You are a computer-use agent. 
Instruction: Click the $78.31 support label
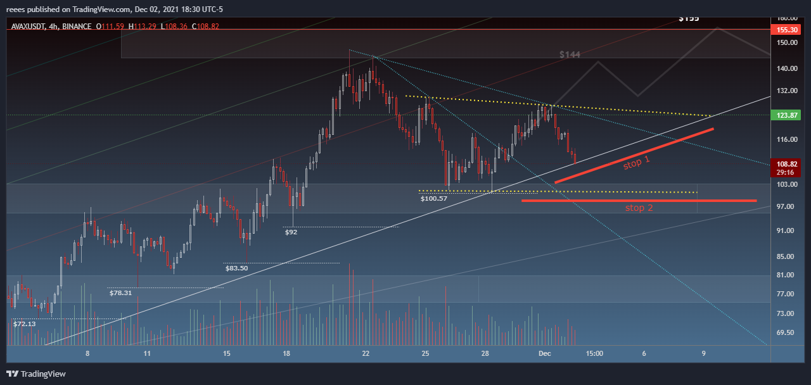(x=120, y=293)
